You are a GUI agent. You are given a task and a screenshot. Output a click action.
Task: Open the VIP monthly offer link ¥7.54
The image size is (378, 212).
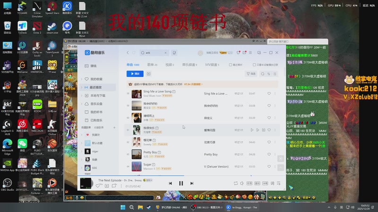point(193,84)
